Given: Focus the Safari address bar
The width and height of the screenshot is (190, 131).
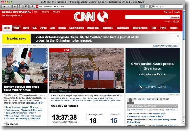Looking at the screenshot, I should coord(89,6).
